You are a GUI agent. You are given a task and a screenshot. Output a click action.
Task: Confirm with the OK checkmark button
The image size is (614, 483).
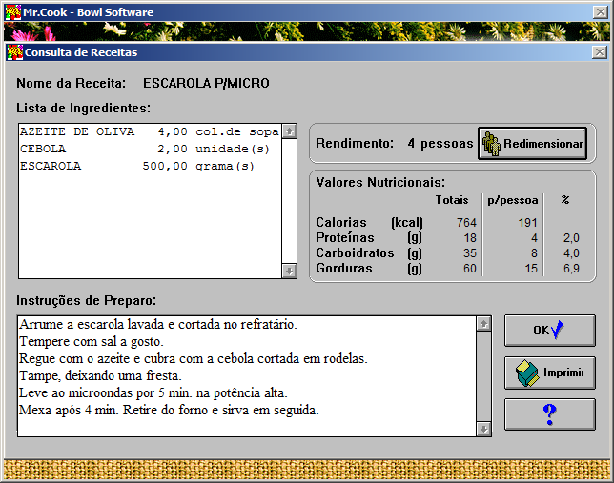[x=549, y=331]
